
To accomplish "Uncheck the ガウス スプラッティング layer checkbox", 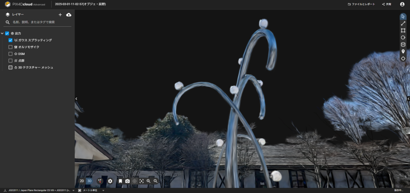I will [x=10, y=40].
